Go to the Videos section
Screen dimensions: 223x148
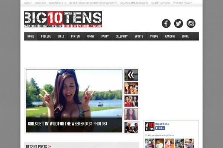coord(154,36)
